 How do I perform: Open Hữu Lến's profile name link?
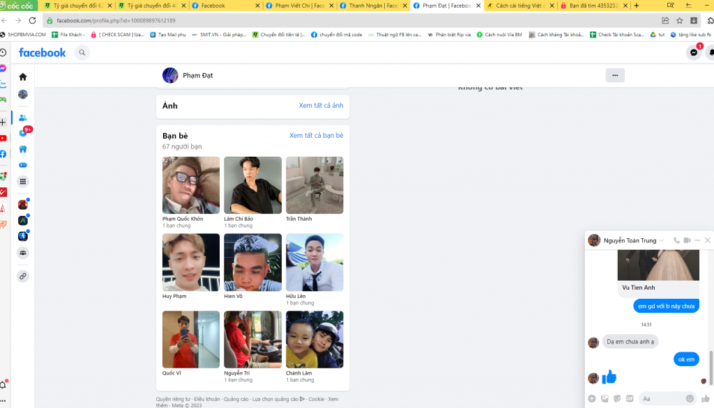pyautogui.click(x=296, y=296)
